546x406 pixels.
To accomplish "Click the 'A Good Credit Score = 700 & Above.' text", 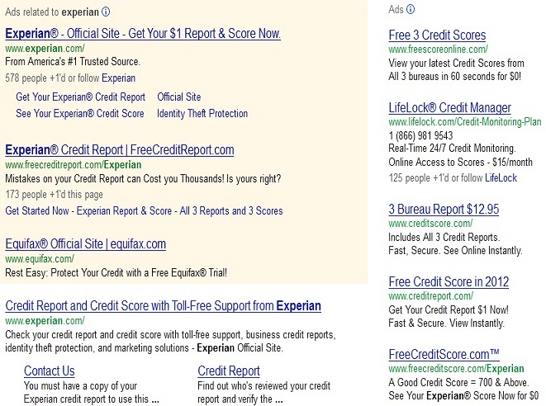I will [458, 382].
